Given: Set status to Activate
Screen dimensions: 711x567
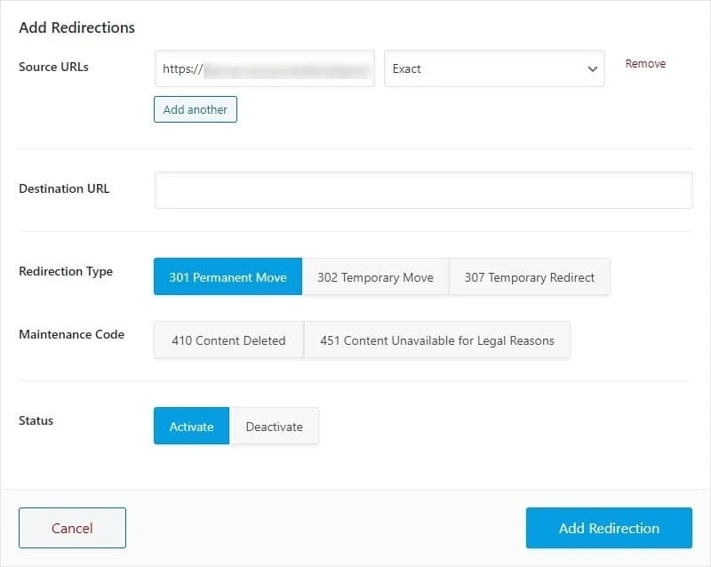Looking at the screenshot, I should point(191,426).
